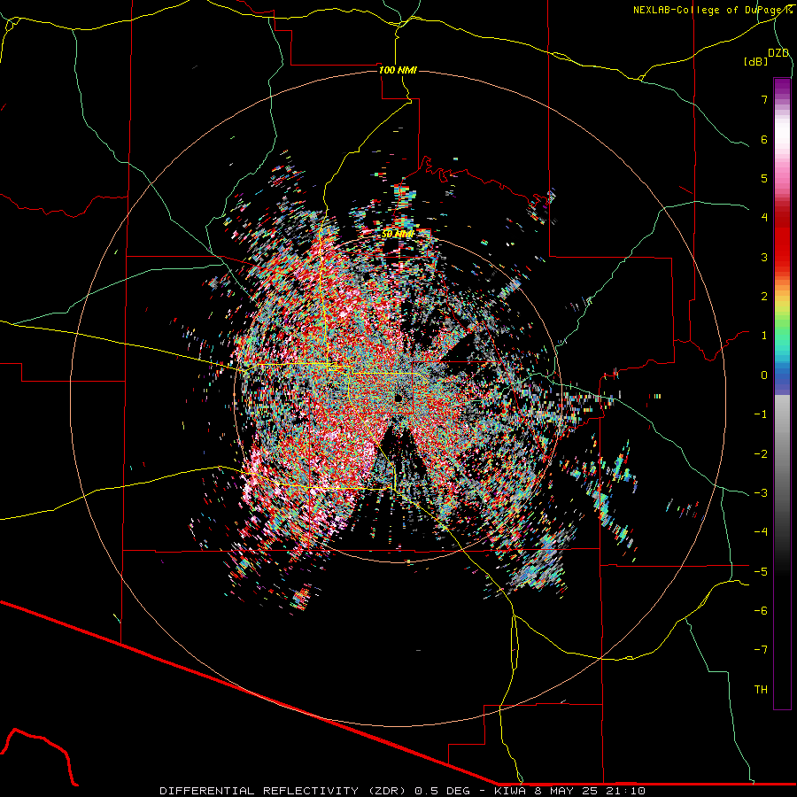Click the DZD legend title
The width and height of the screenshot is (797, 797).
click(x=778, y=53)
